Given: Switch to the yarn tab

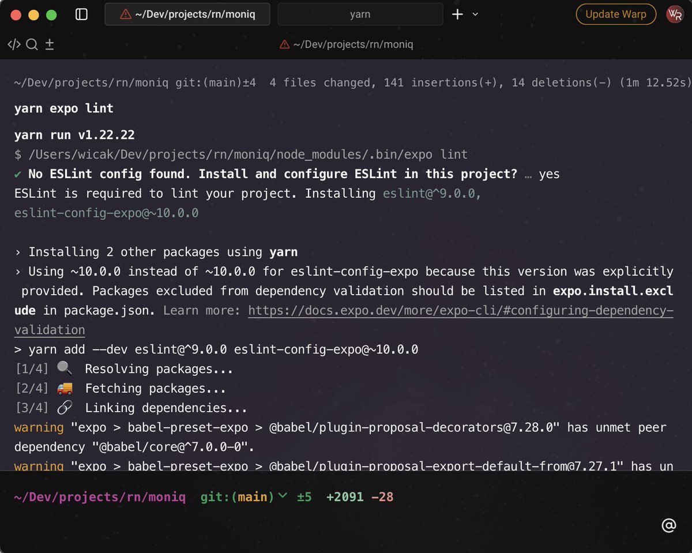Looking at the screenshot, I should pos(360,14).
